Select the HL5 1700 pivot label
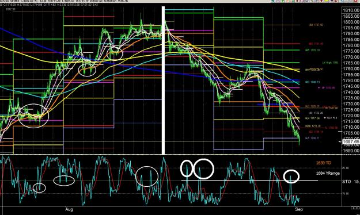 312,138
